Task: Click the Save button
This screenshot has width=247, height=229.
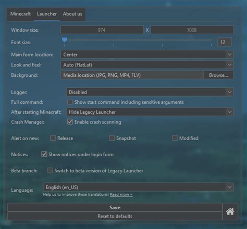Action: 115,207
